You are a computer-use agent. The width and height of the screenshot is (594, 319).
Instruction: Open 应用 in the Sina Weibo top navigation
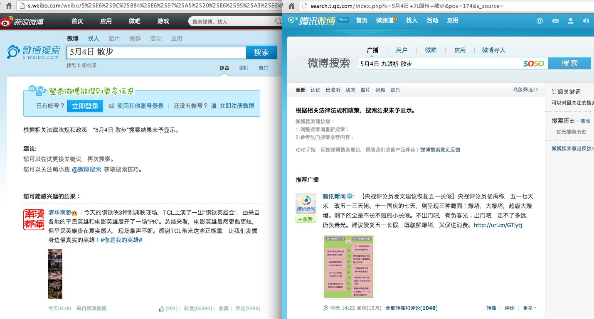106,21
